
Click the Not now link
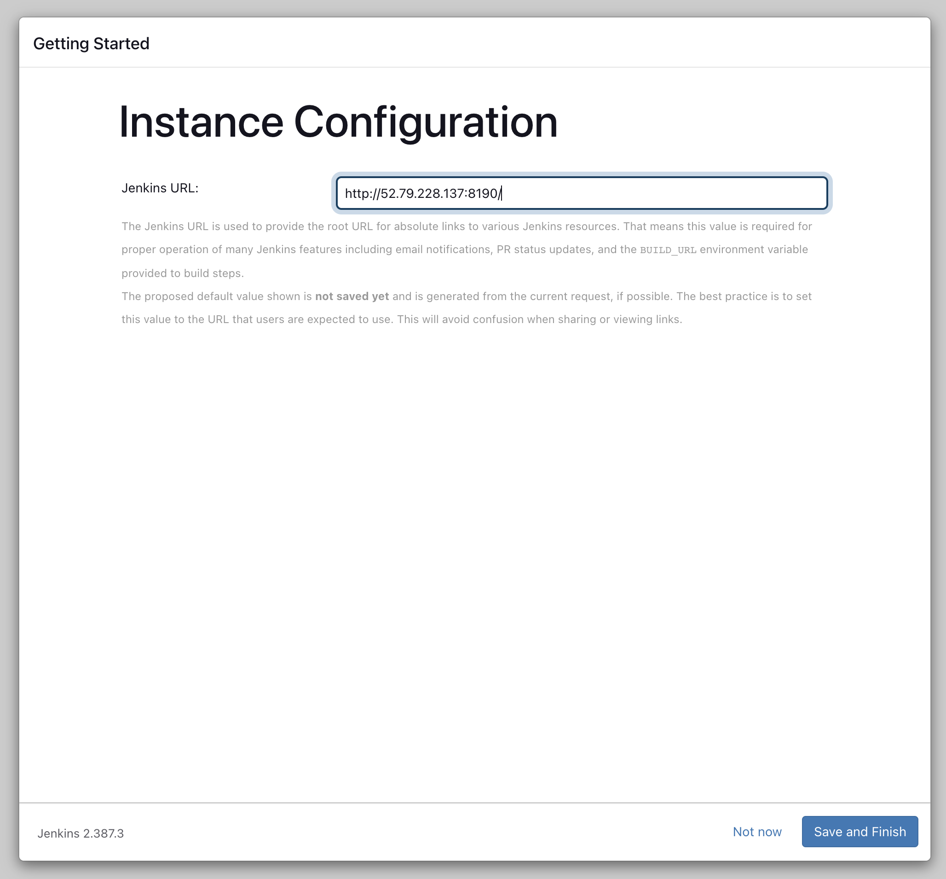click(x=757, y=832)
